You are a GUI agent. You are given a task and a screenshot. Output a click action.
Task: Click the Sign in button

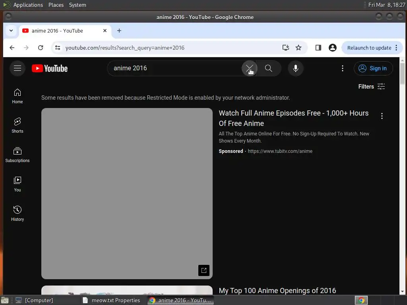tap(373, 68)
